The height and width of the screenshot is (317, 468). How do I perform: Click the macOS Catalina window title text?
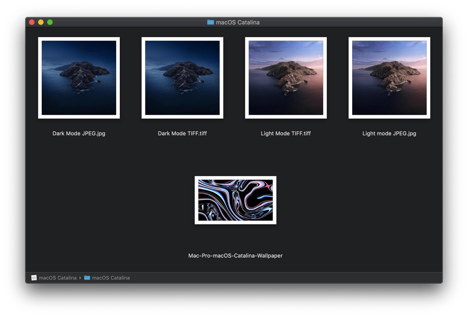click(x=238, y=23)
